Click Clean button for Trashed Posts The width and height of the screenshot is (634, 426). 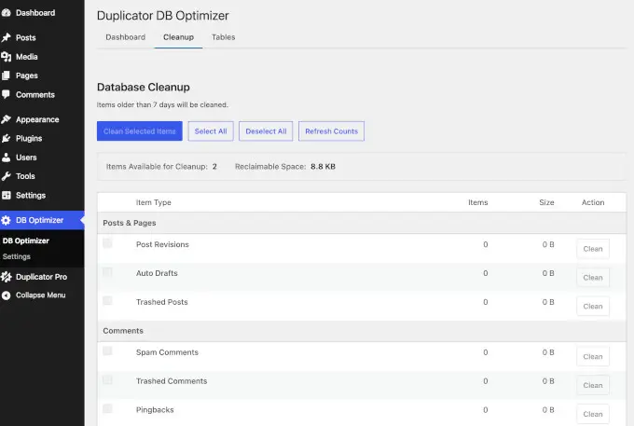coord(593,307)
